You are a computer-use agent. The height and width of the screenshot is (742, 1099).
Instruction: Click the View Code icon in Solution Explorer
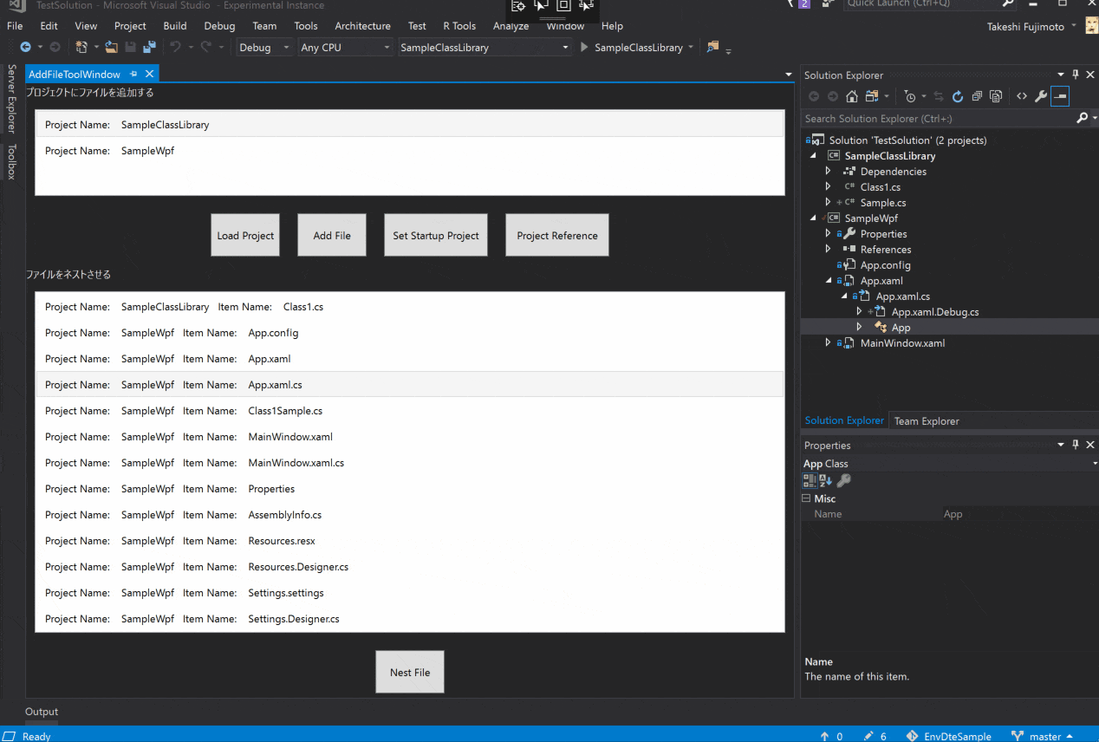coord(1022,96)
